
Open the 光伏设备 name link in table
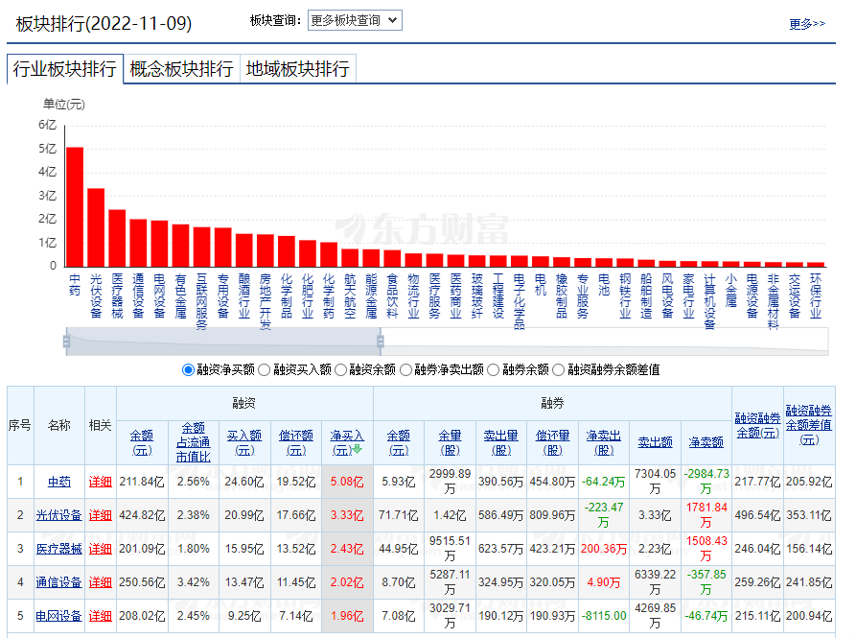point(58,515)
